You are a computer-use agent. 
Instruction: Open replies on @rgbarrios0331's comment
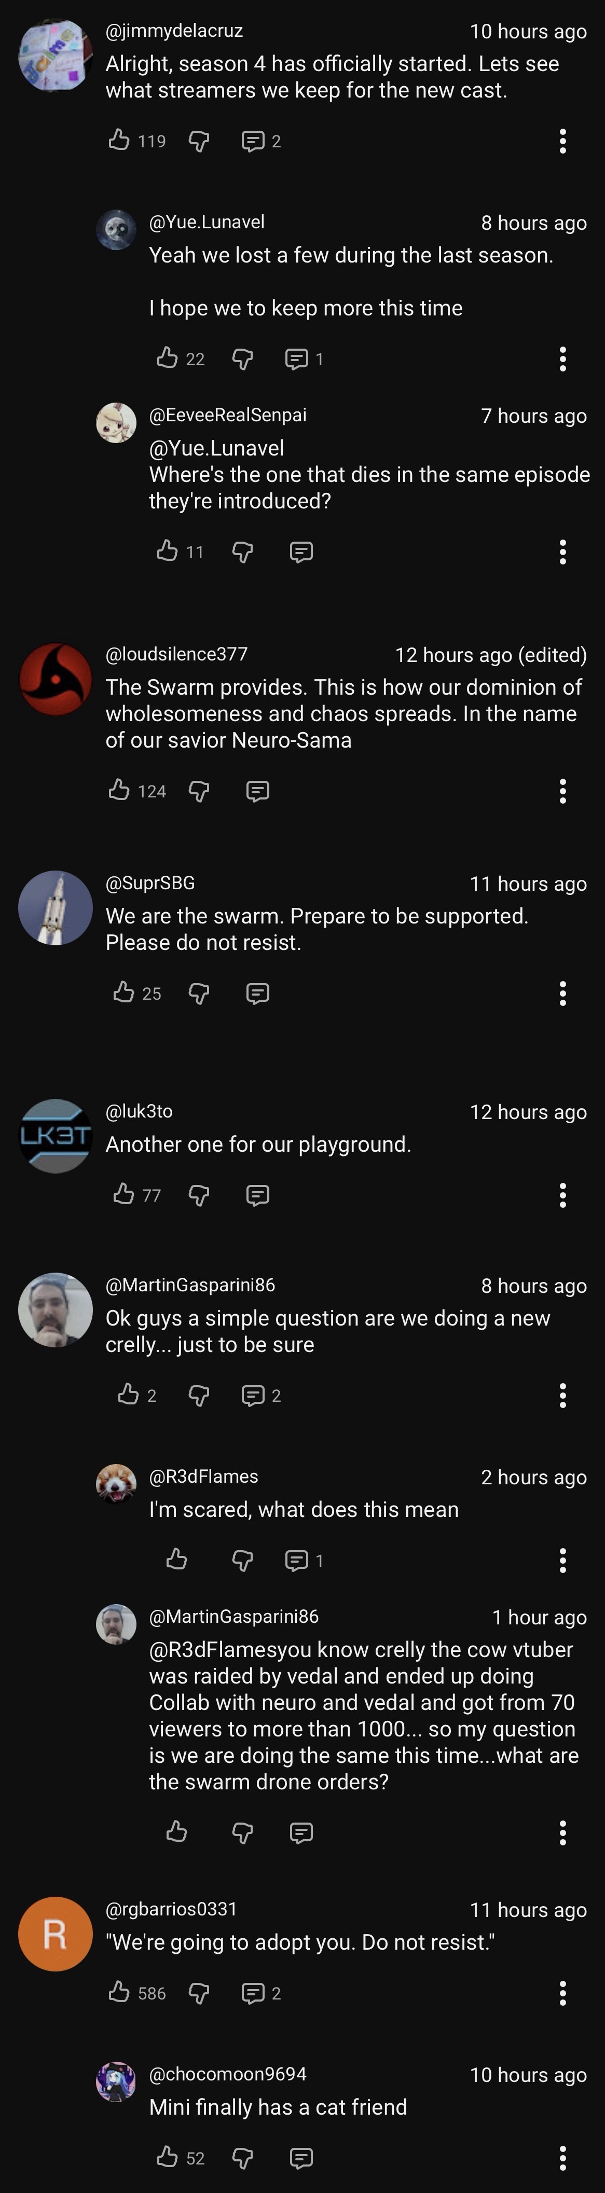(261, 1993)
